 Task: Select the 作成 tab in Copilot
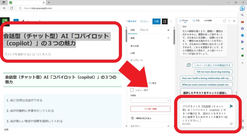[x=196, y=21]
